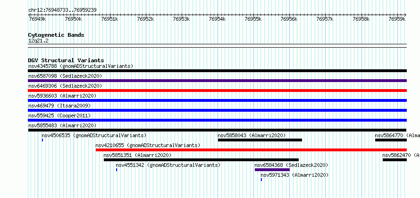Image resolution: width=420 pixels, height=198 pixels.
Task: Click the small blue marker under nsv4551342
Action: 117,170
